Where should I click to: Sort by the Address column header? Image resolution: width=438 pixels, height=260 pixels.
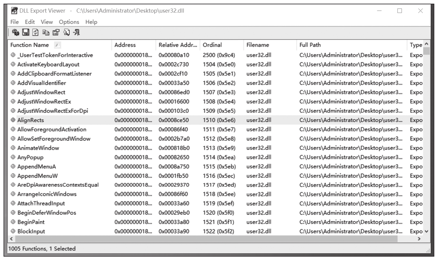[x=134, y=45]
